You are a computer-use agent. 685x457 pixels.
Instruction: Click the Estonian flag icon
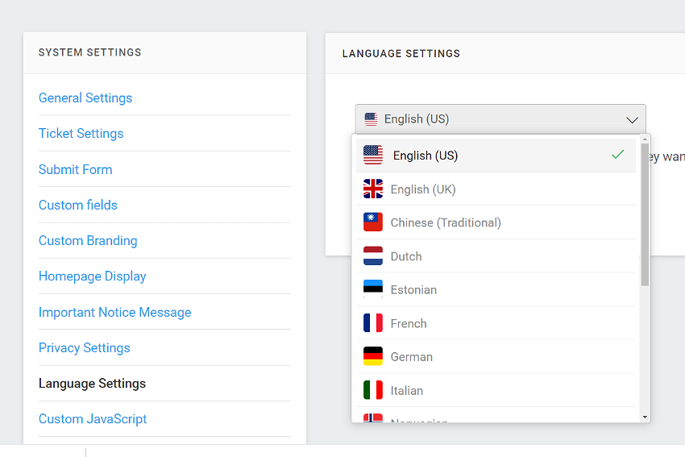tap(372, 289)
